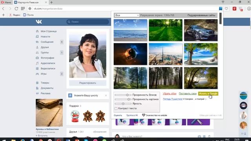Click the Редактировать button under the profile photo
The height and width of the screenshot is (141, 251).
tap(87, 83)
